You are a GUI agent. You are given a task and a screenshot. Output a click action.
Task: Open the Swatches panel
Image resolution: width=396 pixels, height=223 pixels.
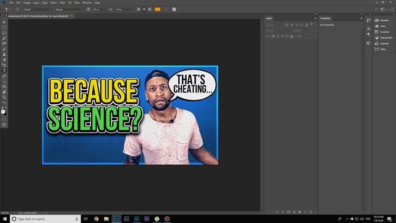tap(382, 32)
